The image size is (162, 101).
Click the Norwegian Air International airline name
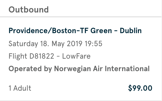click(x=102, y=69)
